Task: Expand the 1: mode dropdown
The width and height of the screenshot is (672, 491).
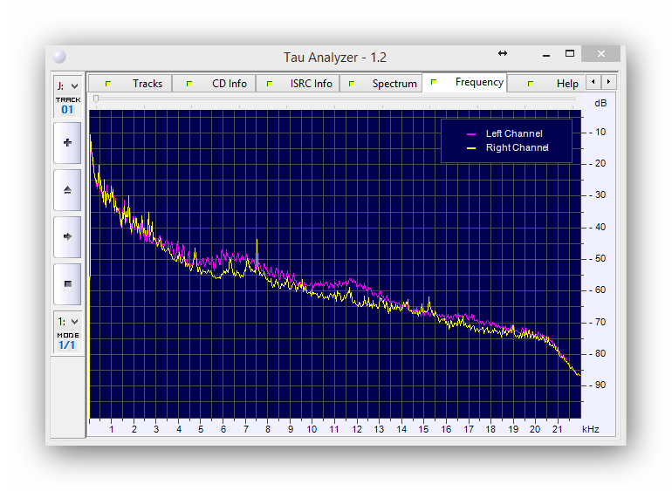Action: click(x=67, y=321)
